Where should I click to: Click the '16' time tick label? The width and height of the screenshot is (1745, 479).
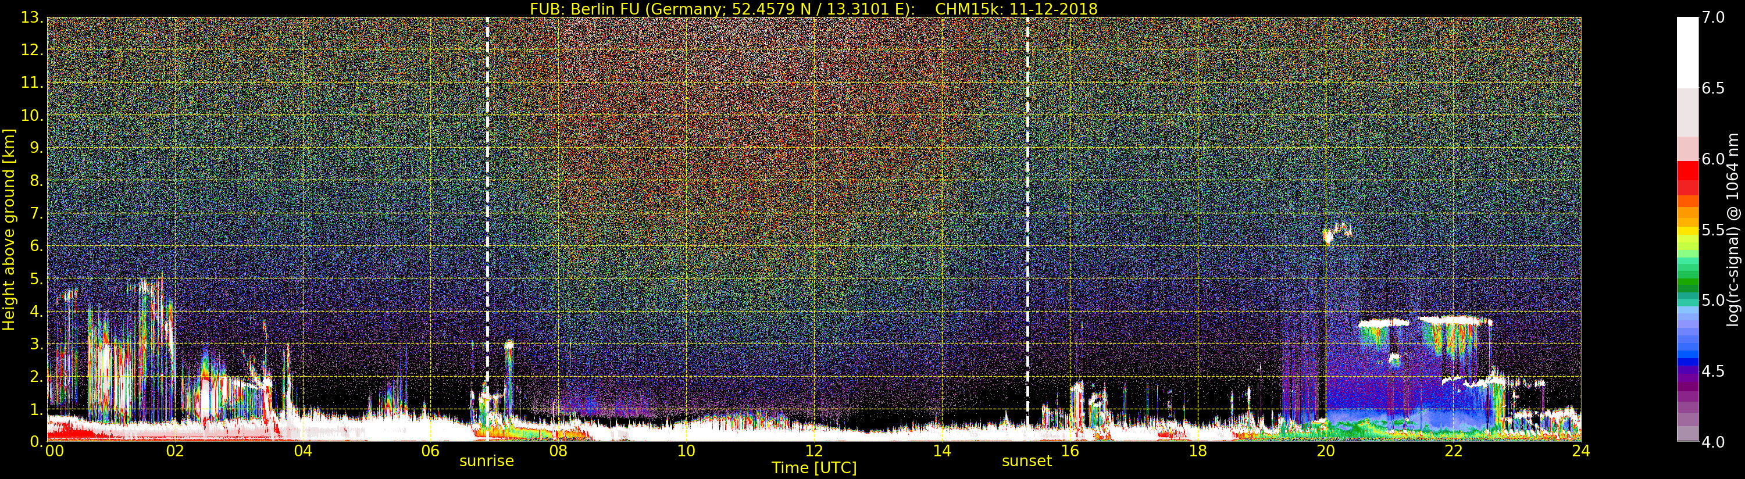(1070, 451)
